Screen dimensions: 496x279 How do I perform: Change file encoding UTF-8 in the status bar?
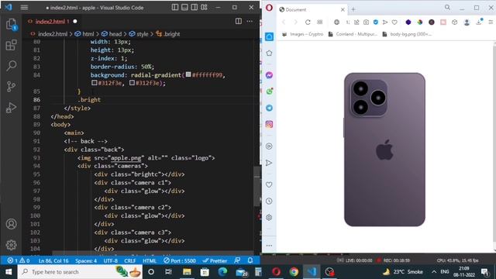tap(110, 261)
